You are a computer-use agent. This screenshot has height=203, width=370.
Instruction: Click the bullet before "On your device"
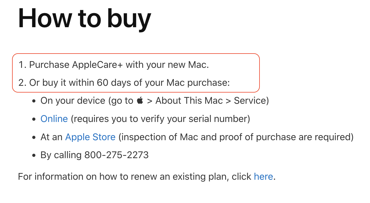(x=34, y=101)
